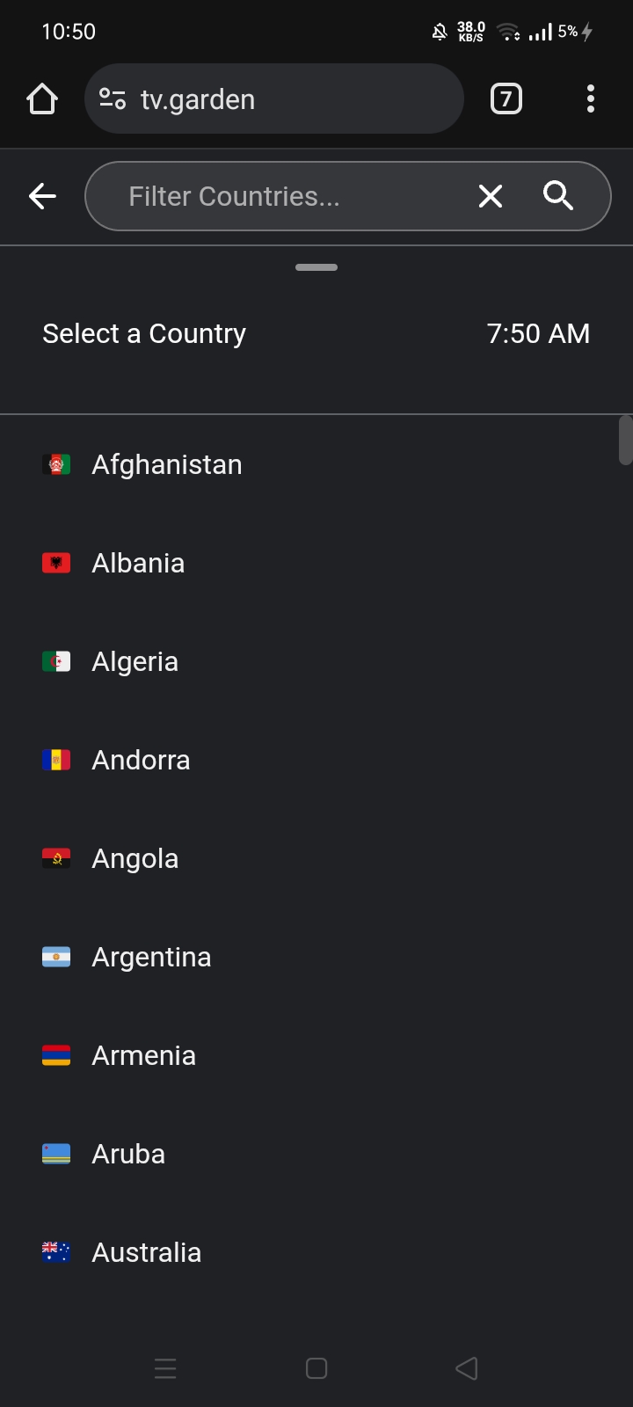This screenshot has height=1407, width=633.
Task: Focus the Filter Countries input field
Action: pos(281,196)
